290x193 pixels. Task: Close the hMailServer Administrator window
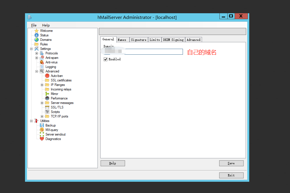click(x=241, y=16)
